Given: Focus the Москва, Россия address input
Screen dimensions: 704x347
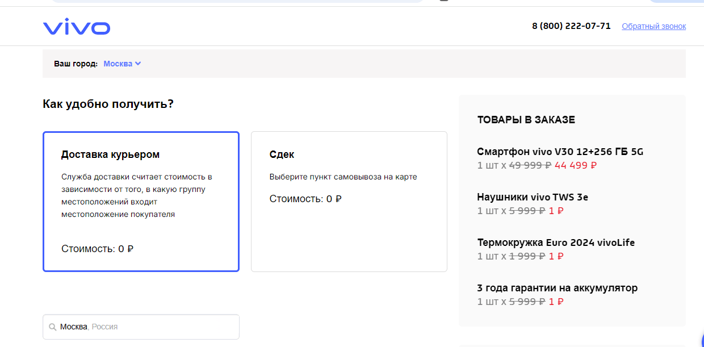Looking at the screenshot, I should click(148, 327).
